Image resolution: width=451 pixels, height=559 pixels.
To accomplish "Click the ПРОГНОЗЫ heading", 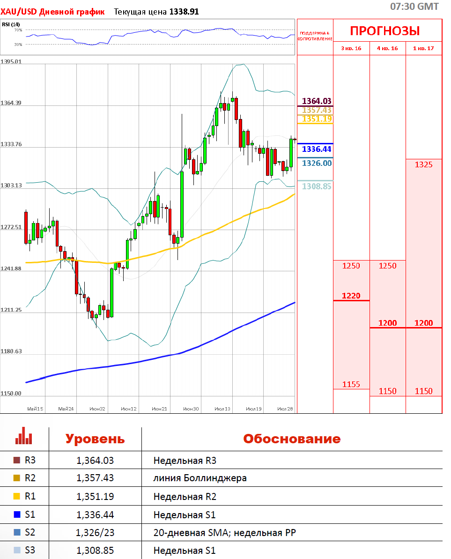I will pyautogui.click(x=385, y=31).
